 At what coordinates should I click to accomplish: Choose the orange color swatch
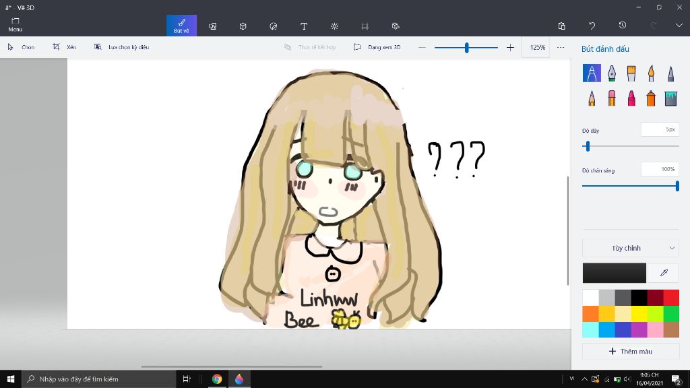click(x=590, y=314)
